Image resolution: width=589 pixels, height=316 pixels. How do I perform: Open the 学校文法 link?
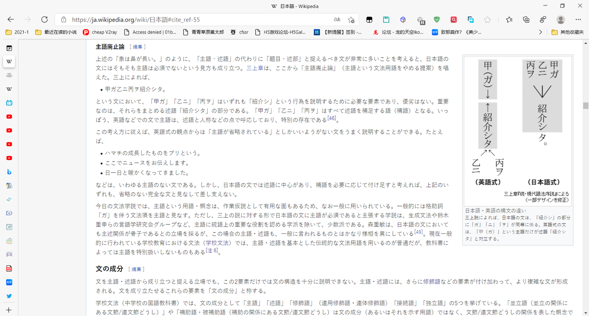pos(217,243)
